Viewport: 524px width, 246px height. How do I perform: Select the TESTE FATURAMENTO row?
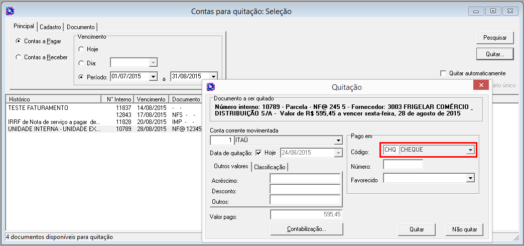(38, 107)
